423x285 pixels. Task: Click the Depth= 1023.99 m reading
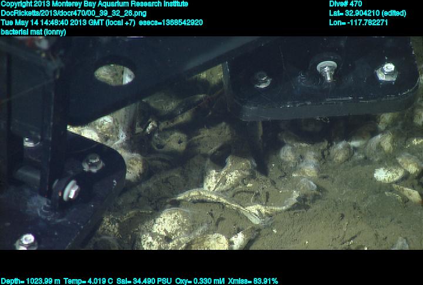(31, 281)
